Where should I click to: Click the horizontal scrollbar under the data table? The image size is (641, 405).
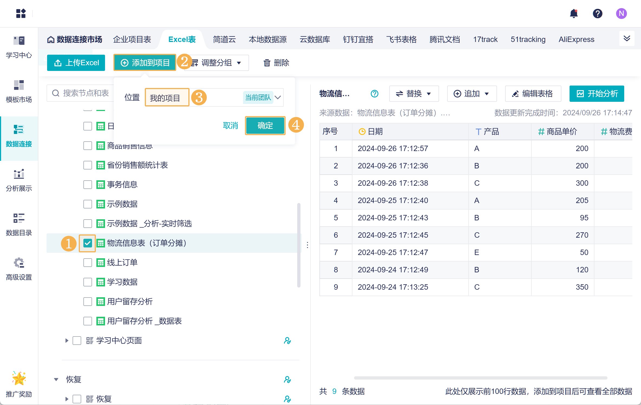pos(480,378)
